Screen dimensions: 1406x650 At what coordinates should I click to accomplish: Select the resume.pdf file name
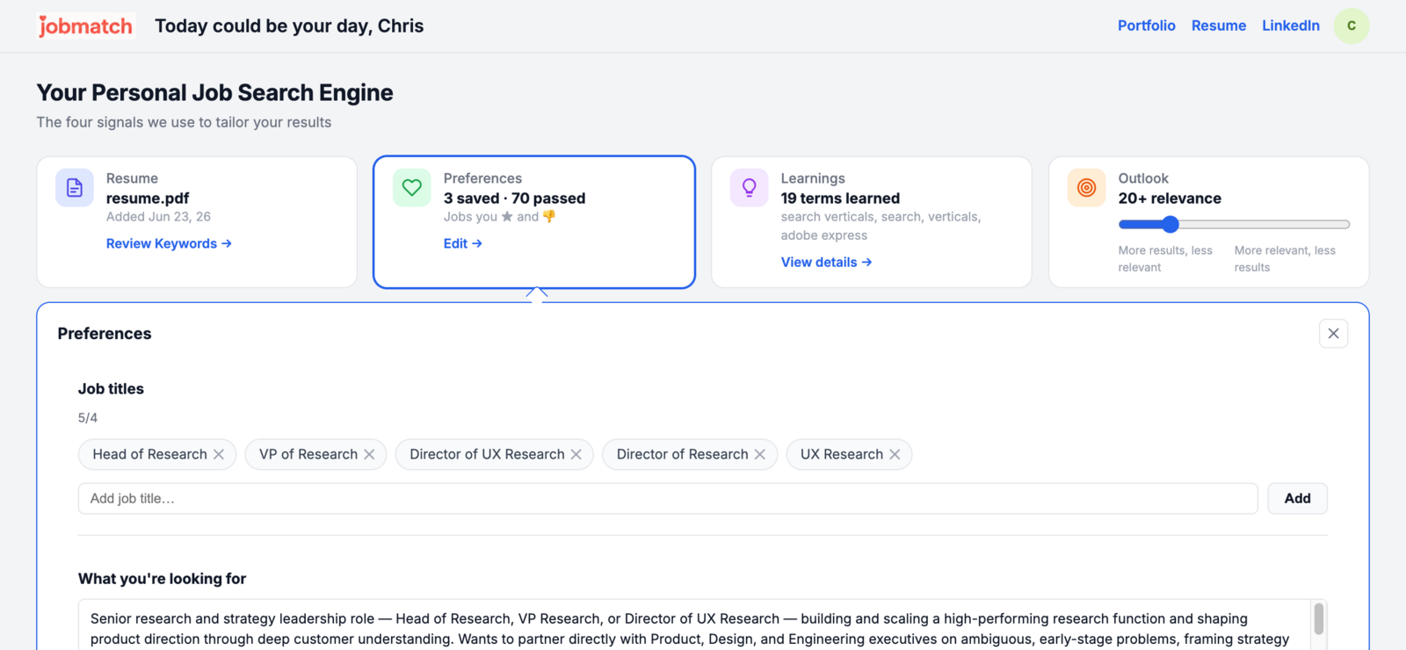click(148, 199)
